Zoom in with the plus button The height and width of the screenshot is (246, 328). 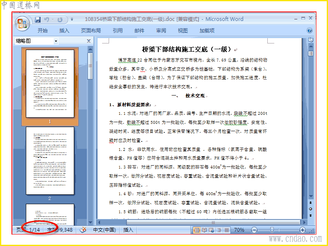[302, 230]
